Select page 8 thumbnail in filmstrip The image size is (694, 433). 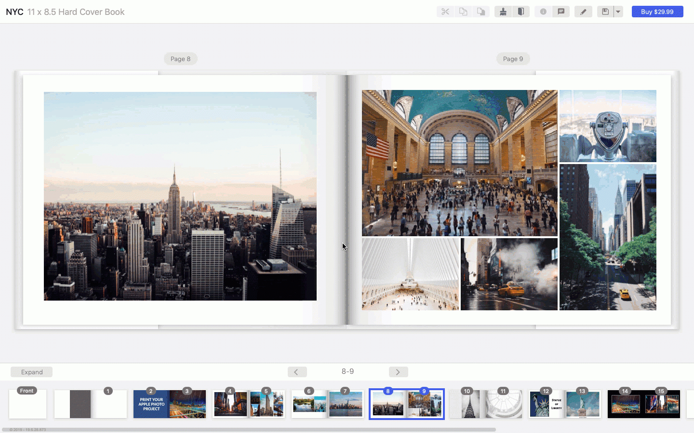388,404
